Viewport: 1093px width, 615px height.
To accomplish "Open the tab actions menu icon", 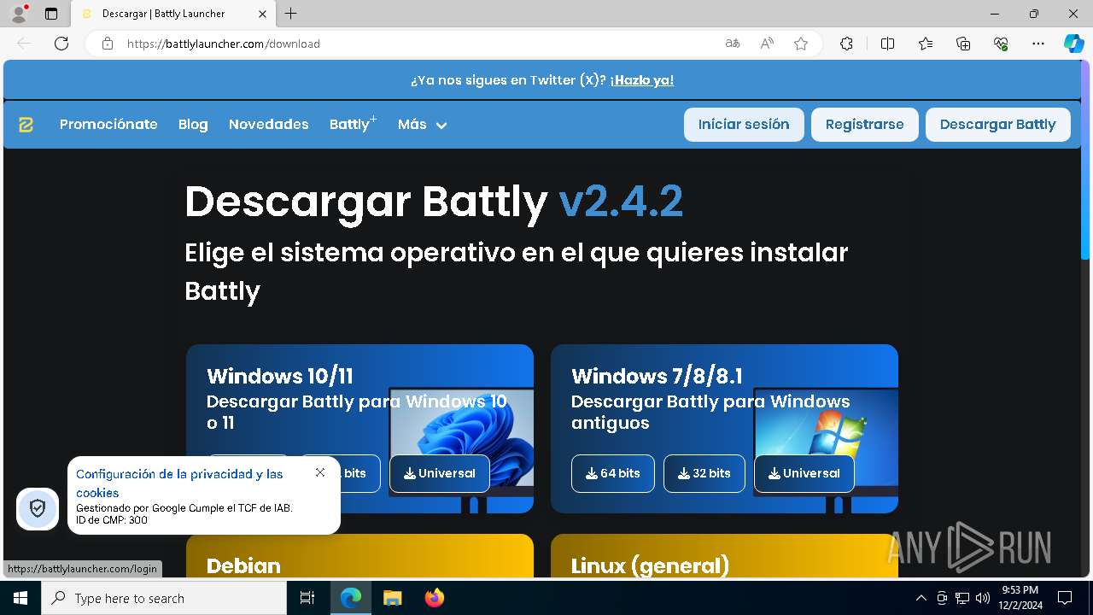I will [51, 14].
